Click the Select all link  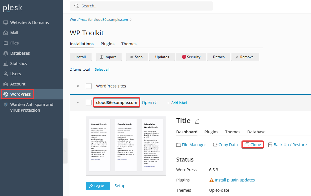(x=102, y=69)
